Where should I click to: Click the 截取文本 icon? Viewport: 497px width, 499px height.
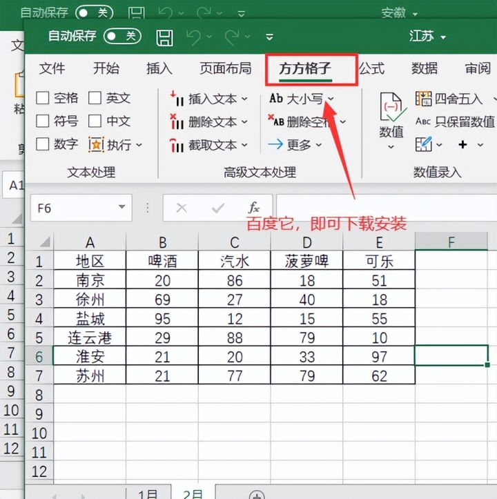pos(177,145)
